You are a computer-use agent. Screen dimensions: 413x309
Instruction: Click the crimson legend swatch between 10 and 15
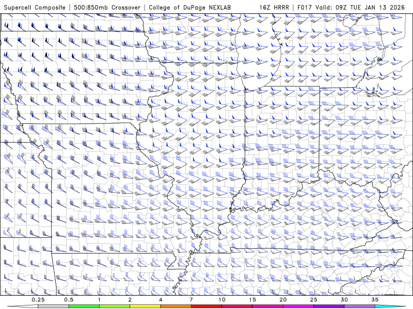[237, 306]
